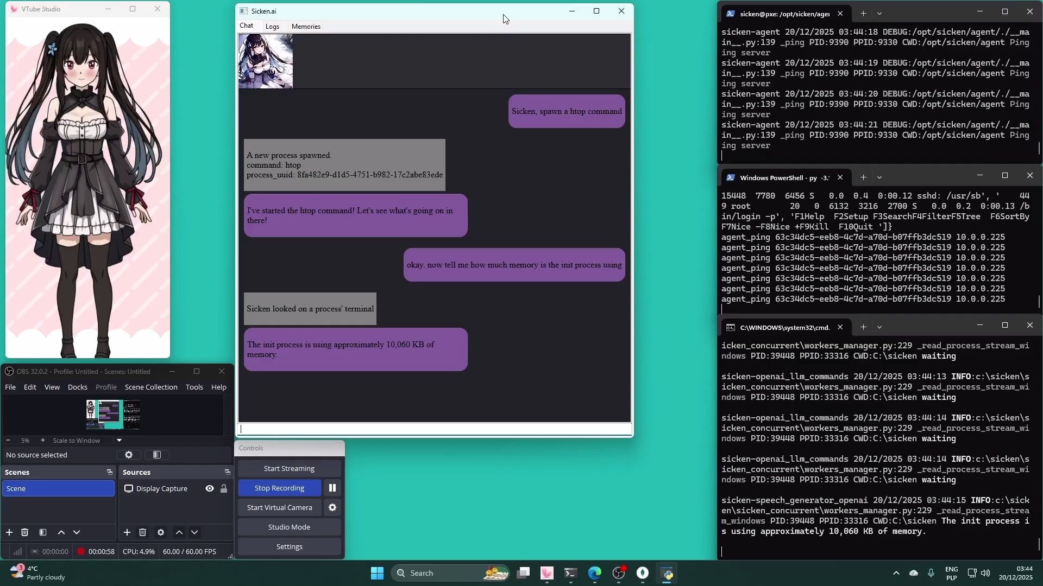This screenshot has height=586, width=1043.
Task: Open Task View from taskbar
Action: click(x=523, y=573)
